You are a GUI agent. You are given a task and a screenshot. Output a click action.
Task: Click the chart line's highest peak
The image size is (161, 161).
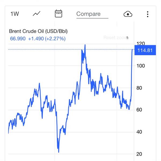[85, 45]
